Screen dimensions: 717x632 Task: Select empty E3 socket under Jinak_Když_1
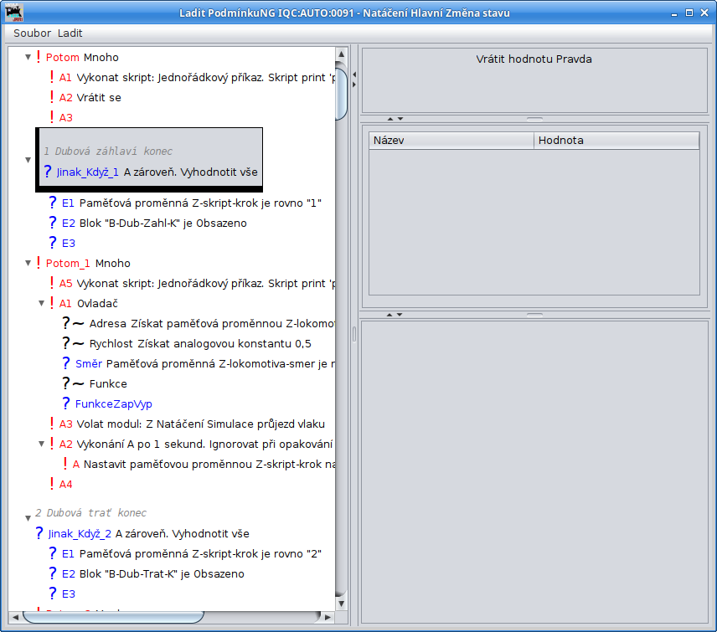(x=62, y=243)
